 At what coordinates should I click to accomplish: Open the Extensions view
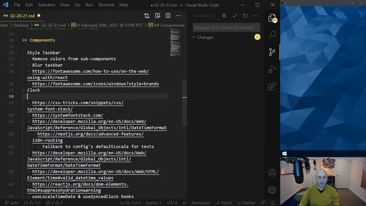[272, 86]
